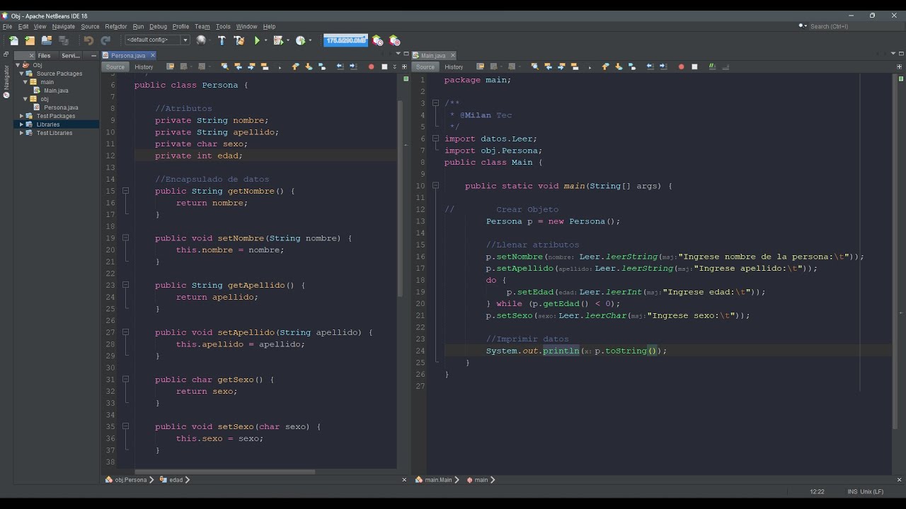Start macro recording in Persona.java toolbar

(371, 66)
